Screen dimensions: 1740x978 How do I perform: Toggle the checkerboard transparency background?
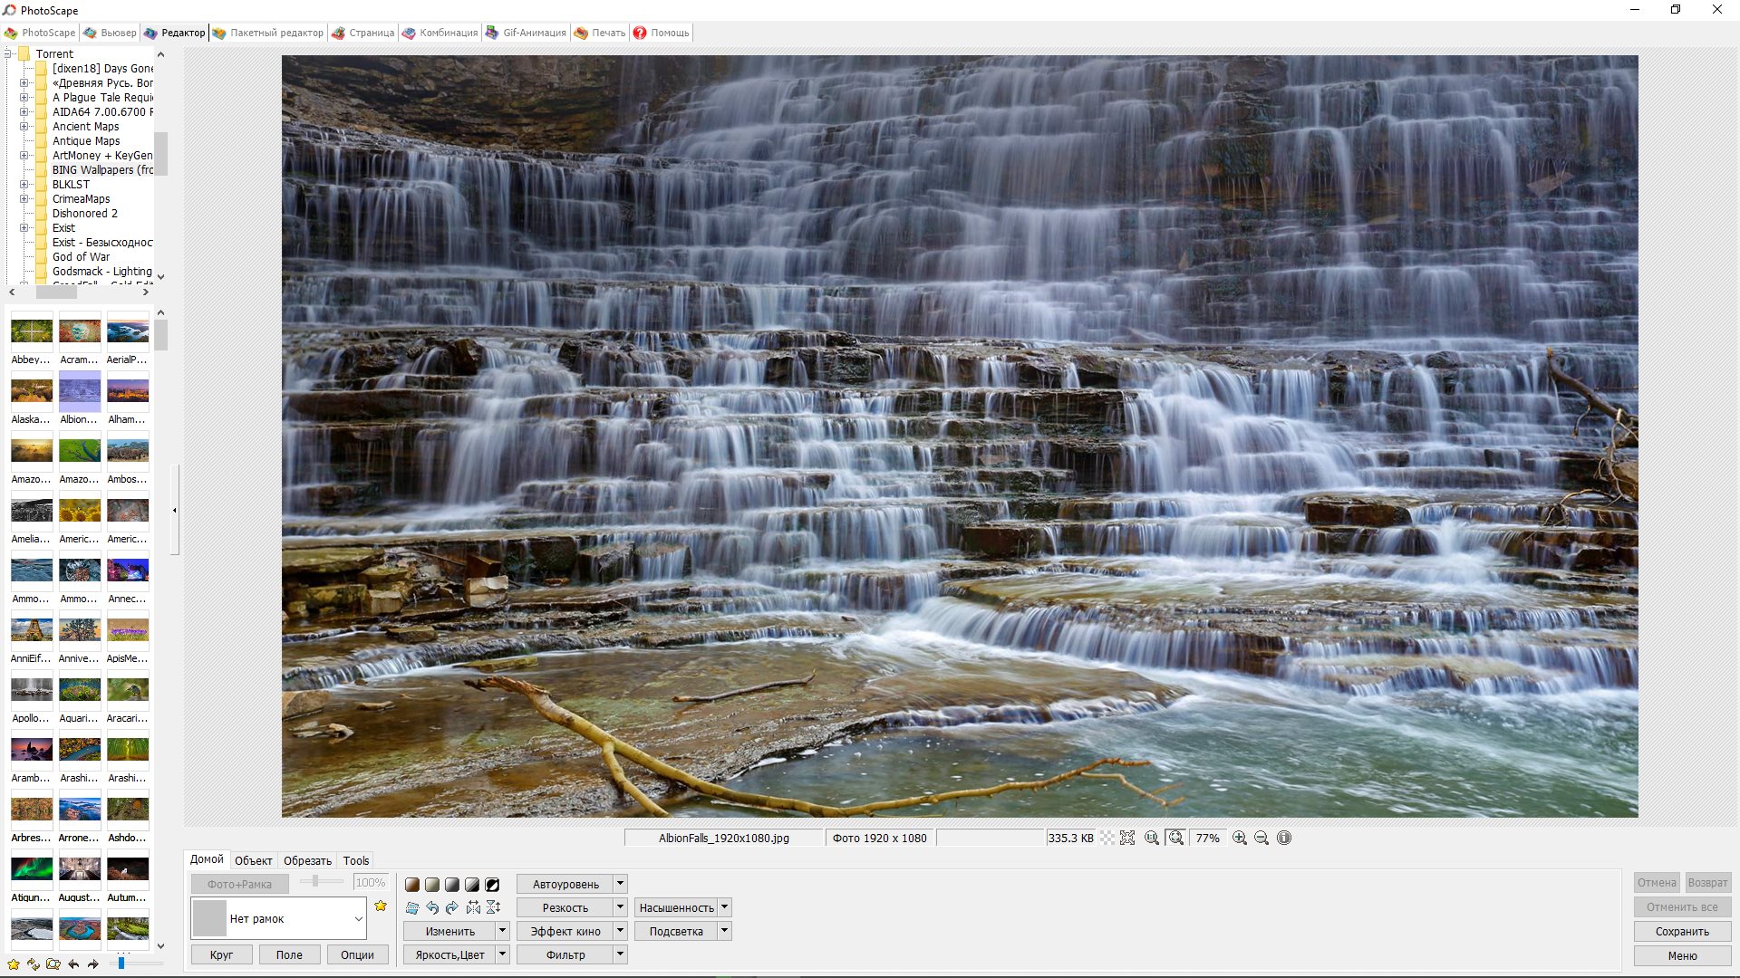click(x=1107, y=839)
